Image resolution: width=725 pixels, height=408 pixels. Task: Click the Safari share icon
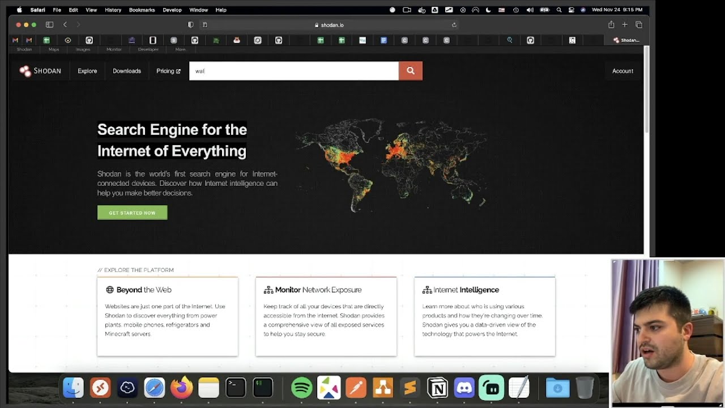tap(611, 25)
